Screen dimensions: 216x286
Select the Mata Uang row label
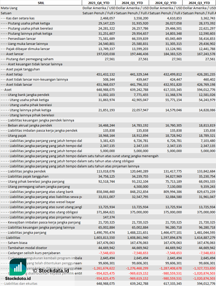click(9, 8)
